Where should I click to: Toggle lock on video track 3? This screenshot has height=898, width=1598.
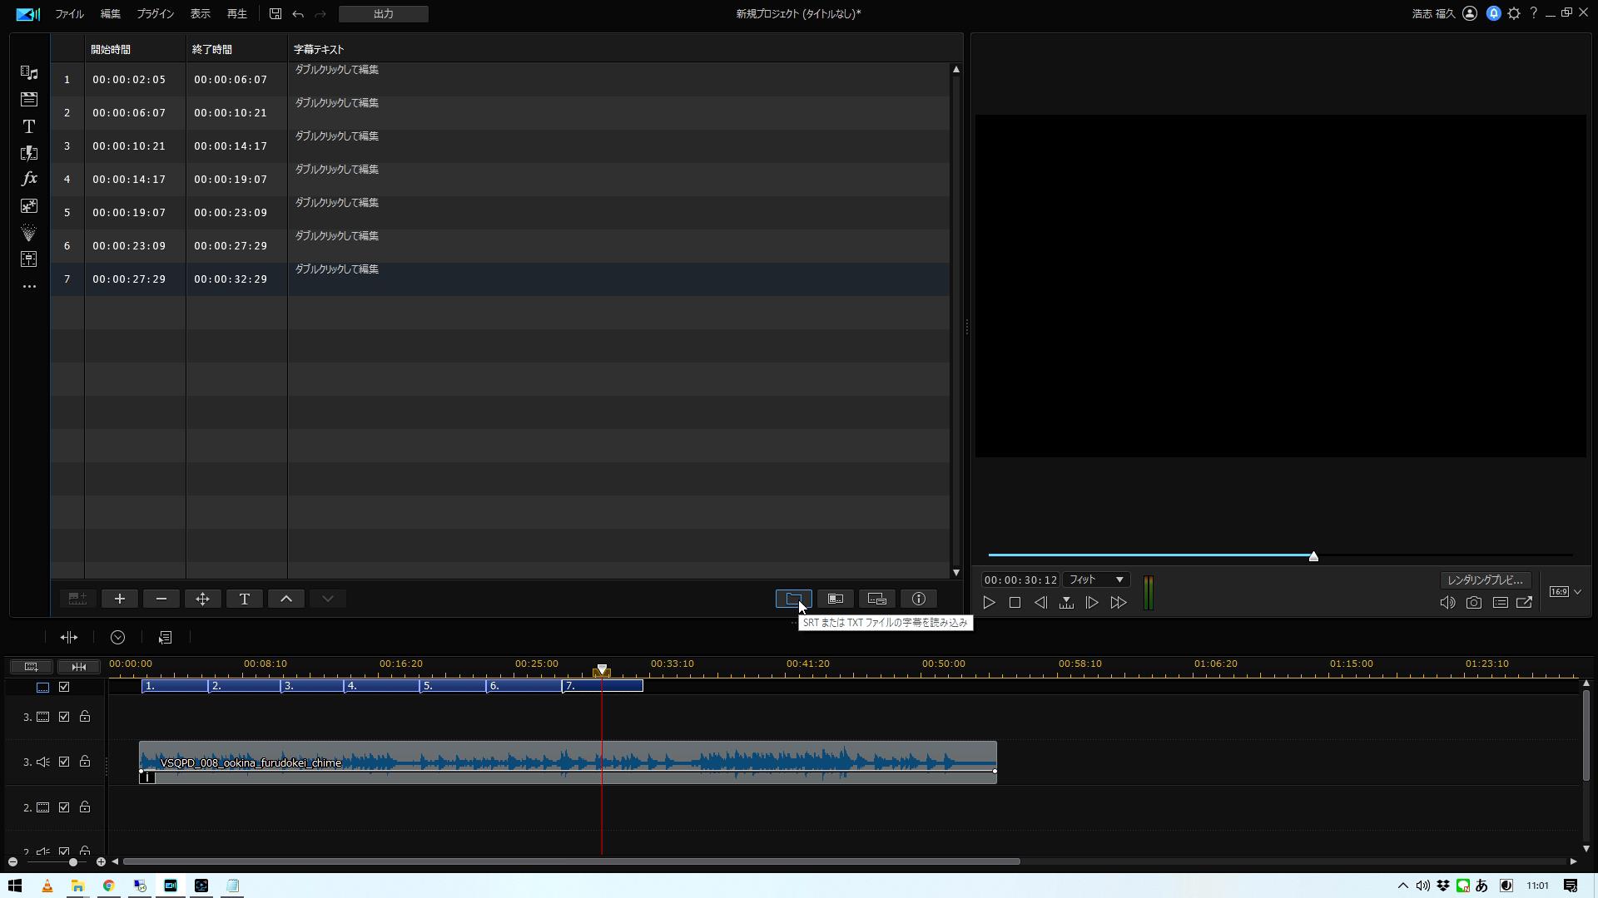(x=85, y=717)
